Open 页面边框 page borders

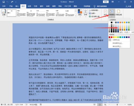click(118, 13)
